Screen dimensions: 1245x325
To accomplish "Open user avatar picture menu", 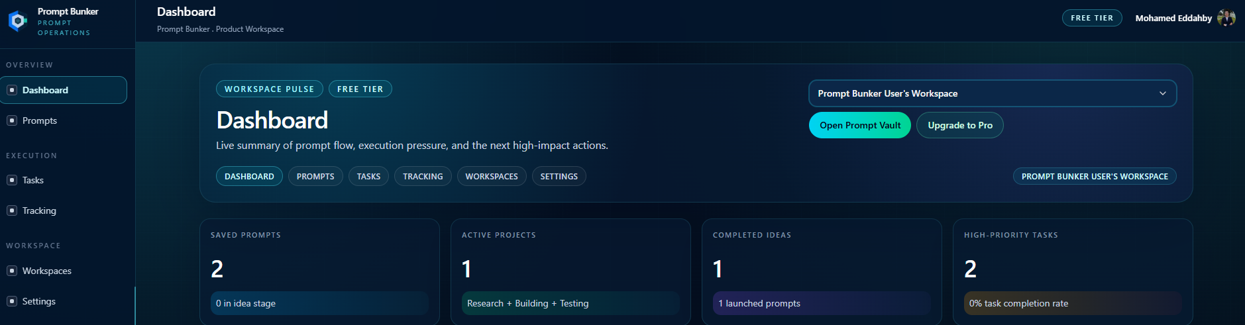I will [x=1226, y=18].
